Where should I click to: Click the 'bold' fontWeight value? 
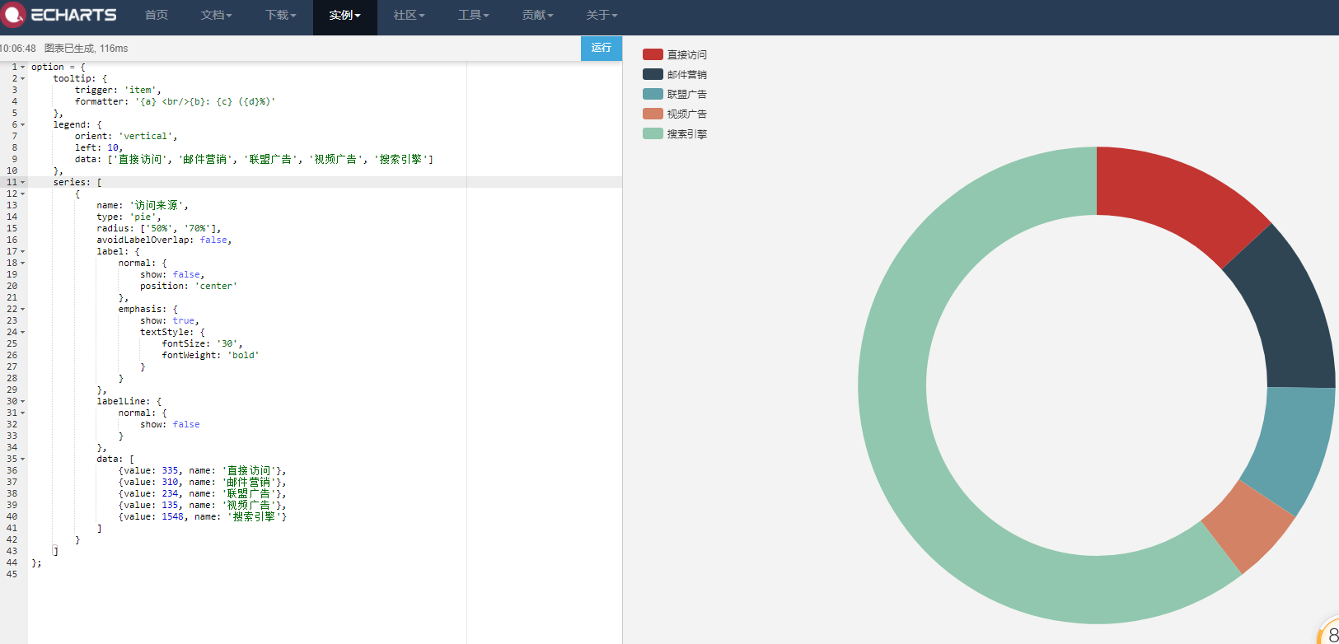click(243, 356)
